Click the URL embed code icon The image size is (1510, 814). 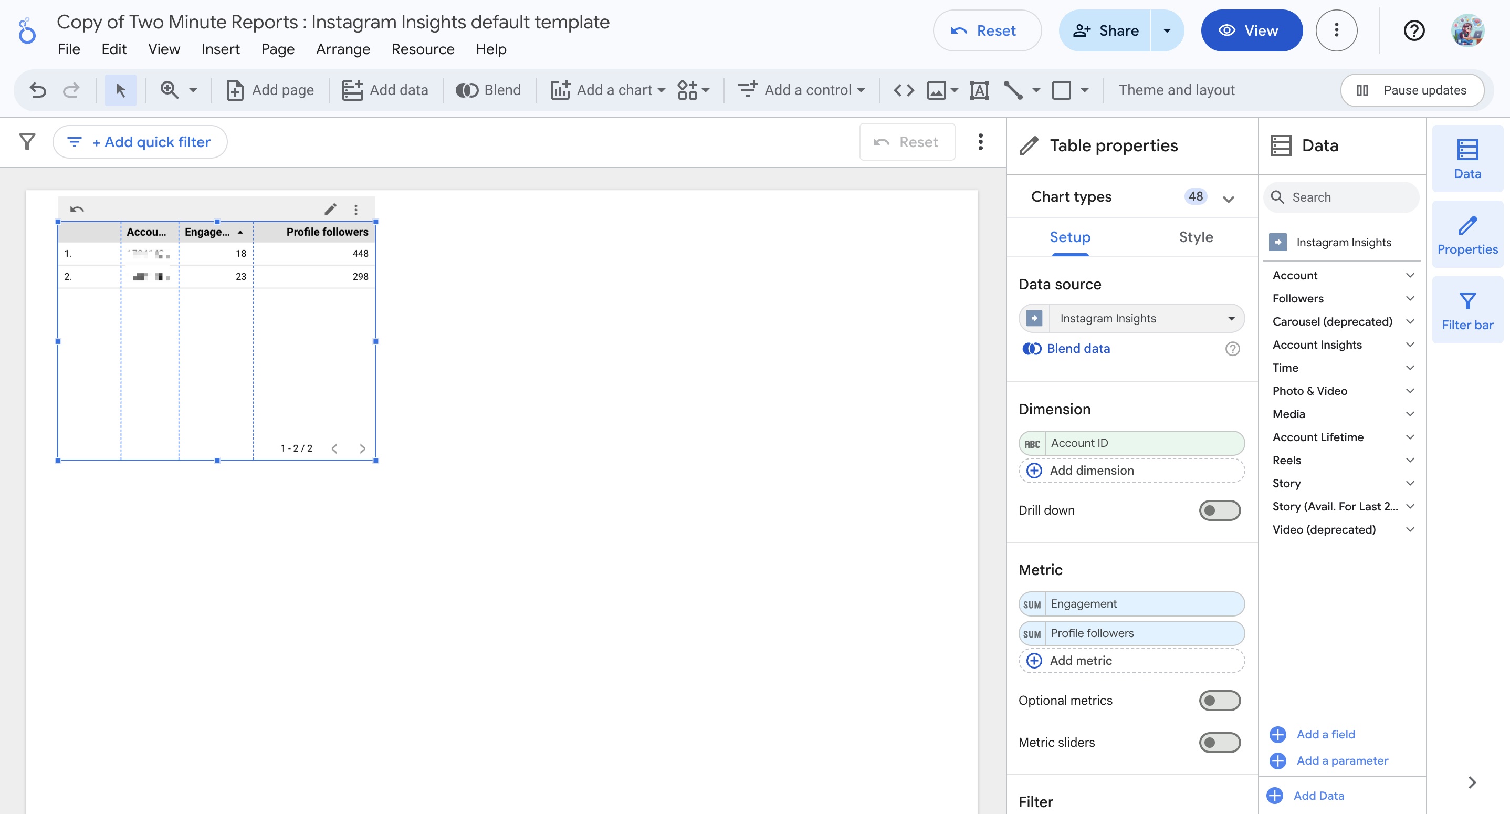[x=903, y=90]
